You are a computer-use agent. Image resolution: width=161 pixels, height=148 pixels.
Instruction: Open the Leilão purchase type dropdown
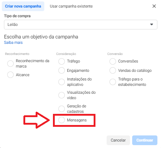tap(81, 24)
